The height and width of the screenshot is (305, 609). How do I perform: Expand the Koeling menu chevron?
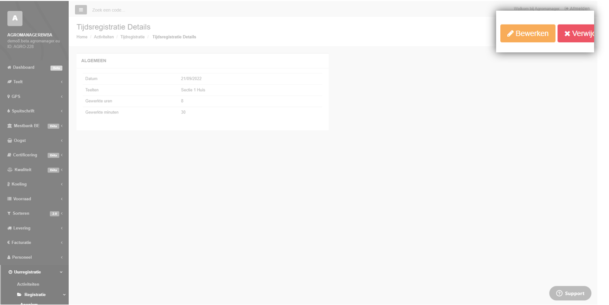pyautogui.click(x=61, y=184)
